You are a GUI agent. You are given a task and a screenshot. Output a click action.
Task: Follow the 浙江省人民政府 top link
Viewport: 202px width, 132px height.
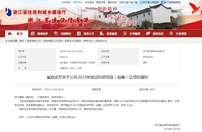[151, 2]
